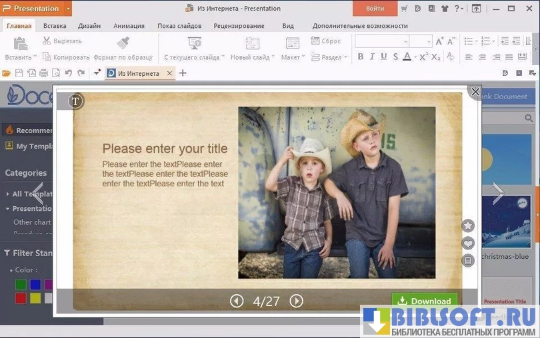540x338 pixels.
Task: Click the star favorite icon on preview
Action: coord(468,226)
